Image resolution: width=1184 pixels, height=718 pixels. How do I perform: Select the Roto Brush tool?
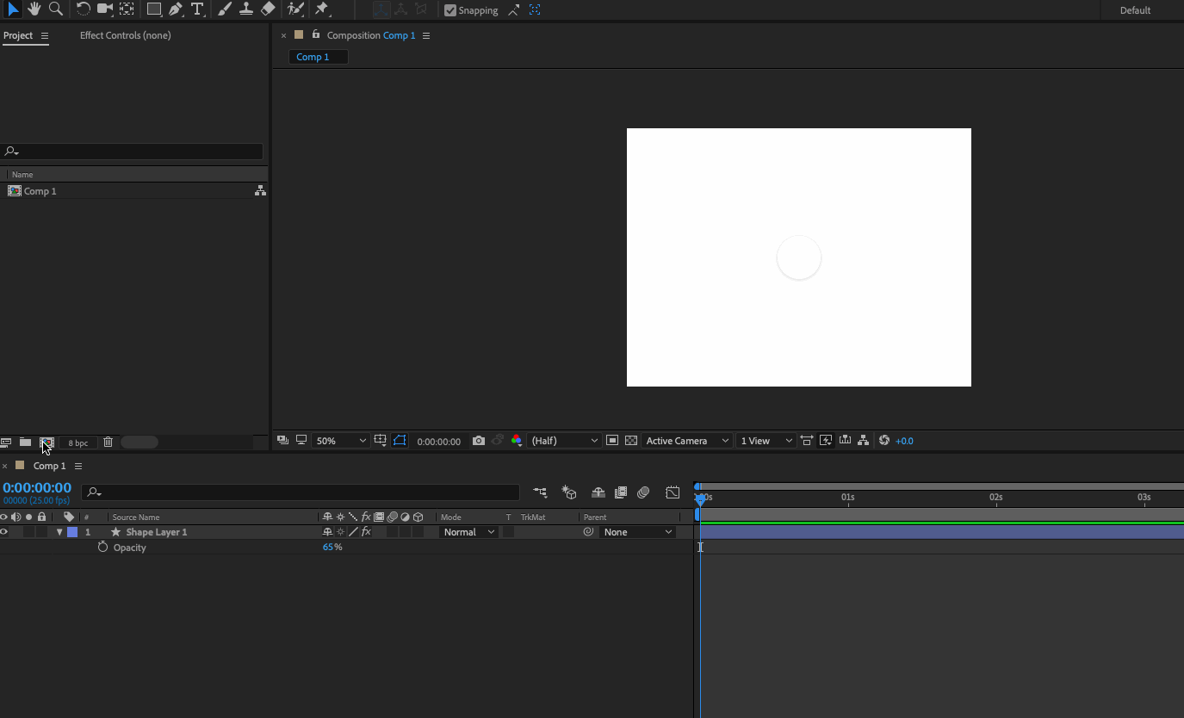[295, 9]
